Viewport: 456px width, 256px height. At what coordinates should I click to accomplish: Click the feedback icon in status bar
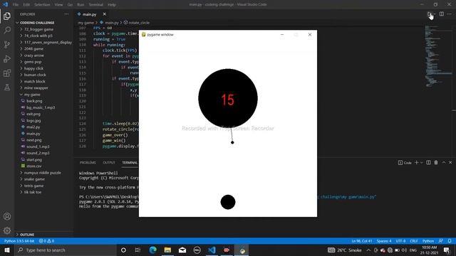click(441, 241)
